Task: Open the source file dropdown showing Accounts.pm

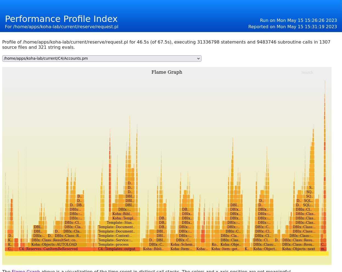Action: (x=102, y=58)
